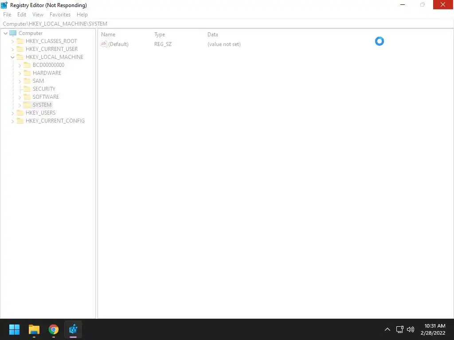Select the Computer label in tree

[31, 33]
